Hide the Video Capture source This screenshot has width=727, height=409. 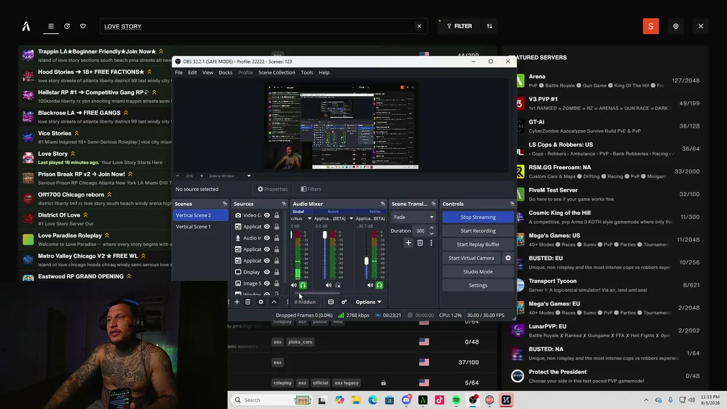pyautogui.click(x=267, y=215)
